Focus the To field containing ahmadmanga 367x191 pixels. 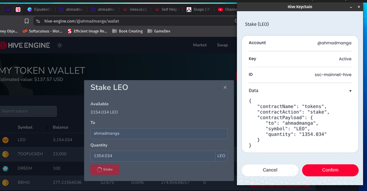(159, 134)
